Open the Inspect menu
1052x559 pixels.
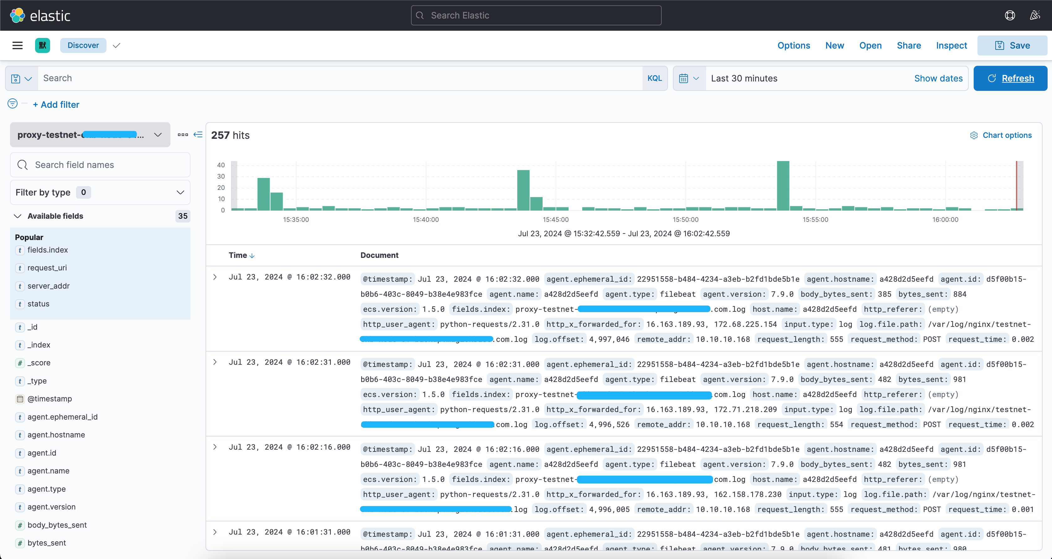click(x=951, y=45)
